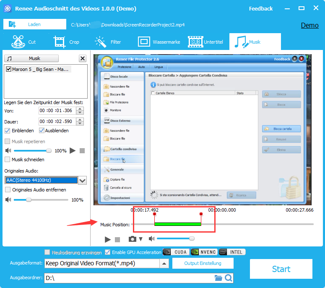The height and width of the screenshot is (288, 325).
Task: Enable the Musik schneiden checkbox
Action: point(7,160)
